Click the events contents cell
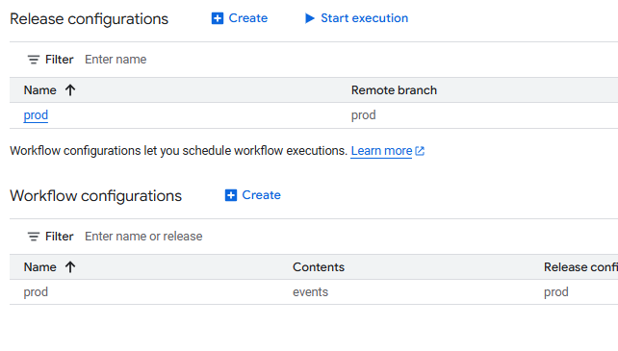The height and width of the screenshot is (351, 618). coord(310,292)
